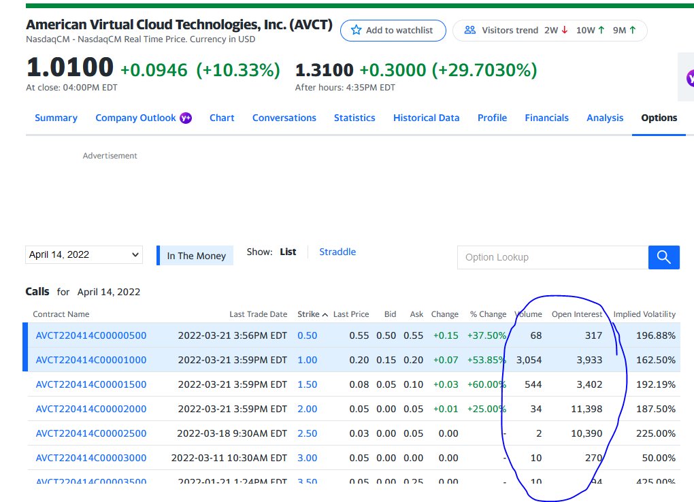The height and width of the screenshot is (502, 694).
Task: Click the 3.00 strike link
Action: [x=307, y=458]
